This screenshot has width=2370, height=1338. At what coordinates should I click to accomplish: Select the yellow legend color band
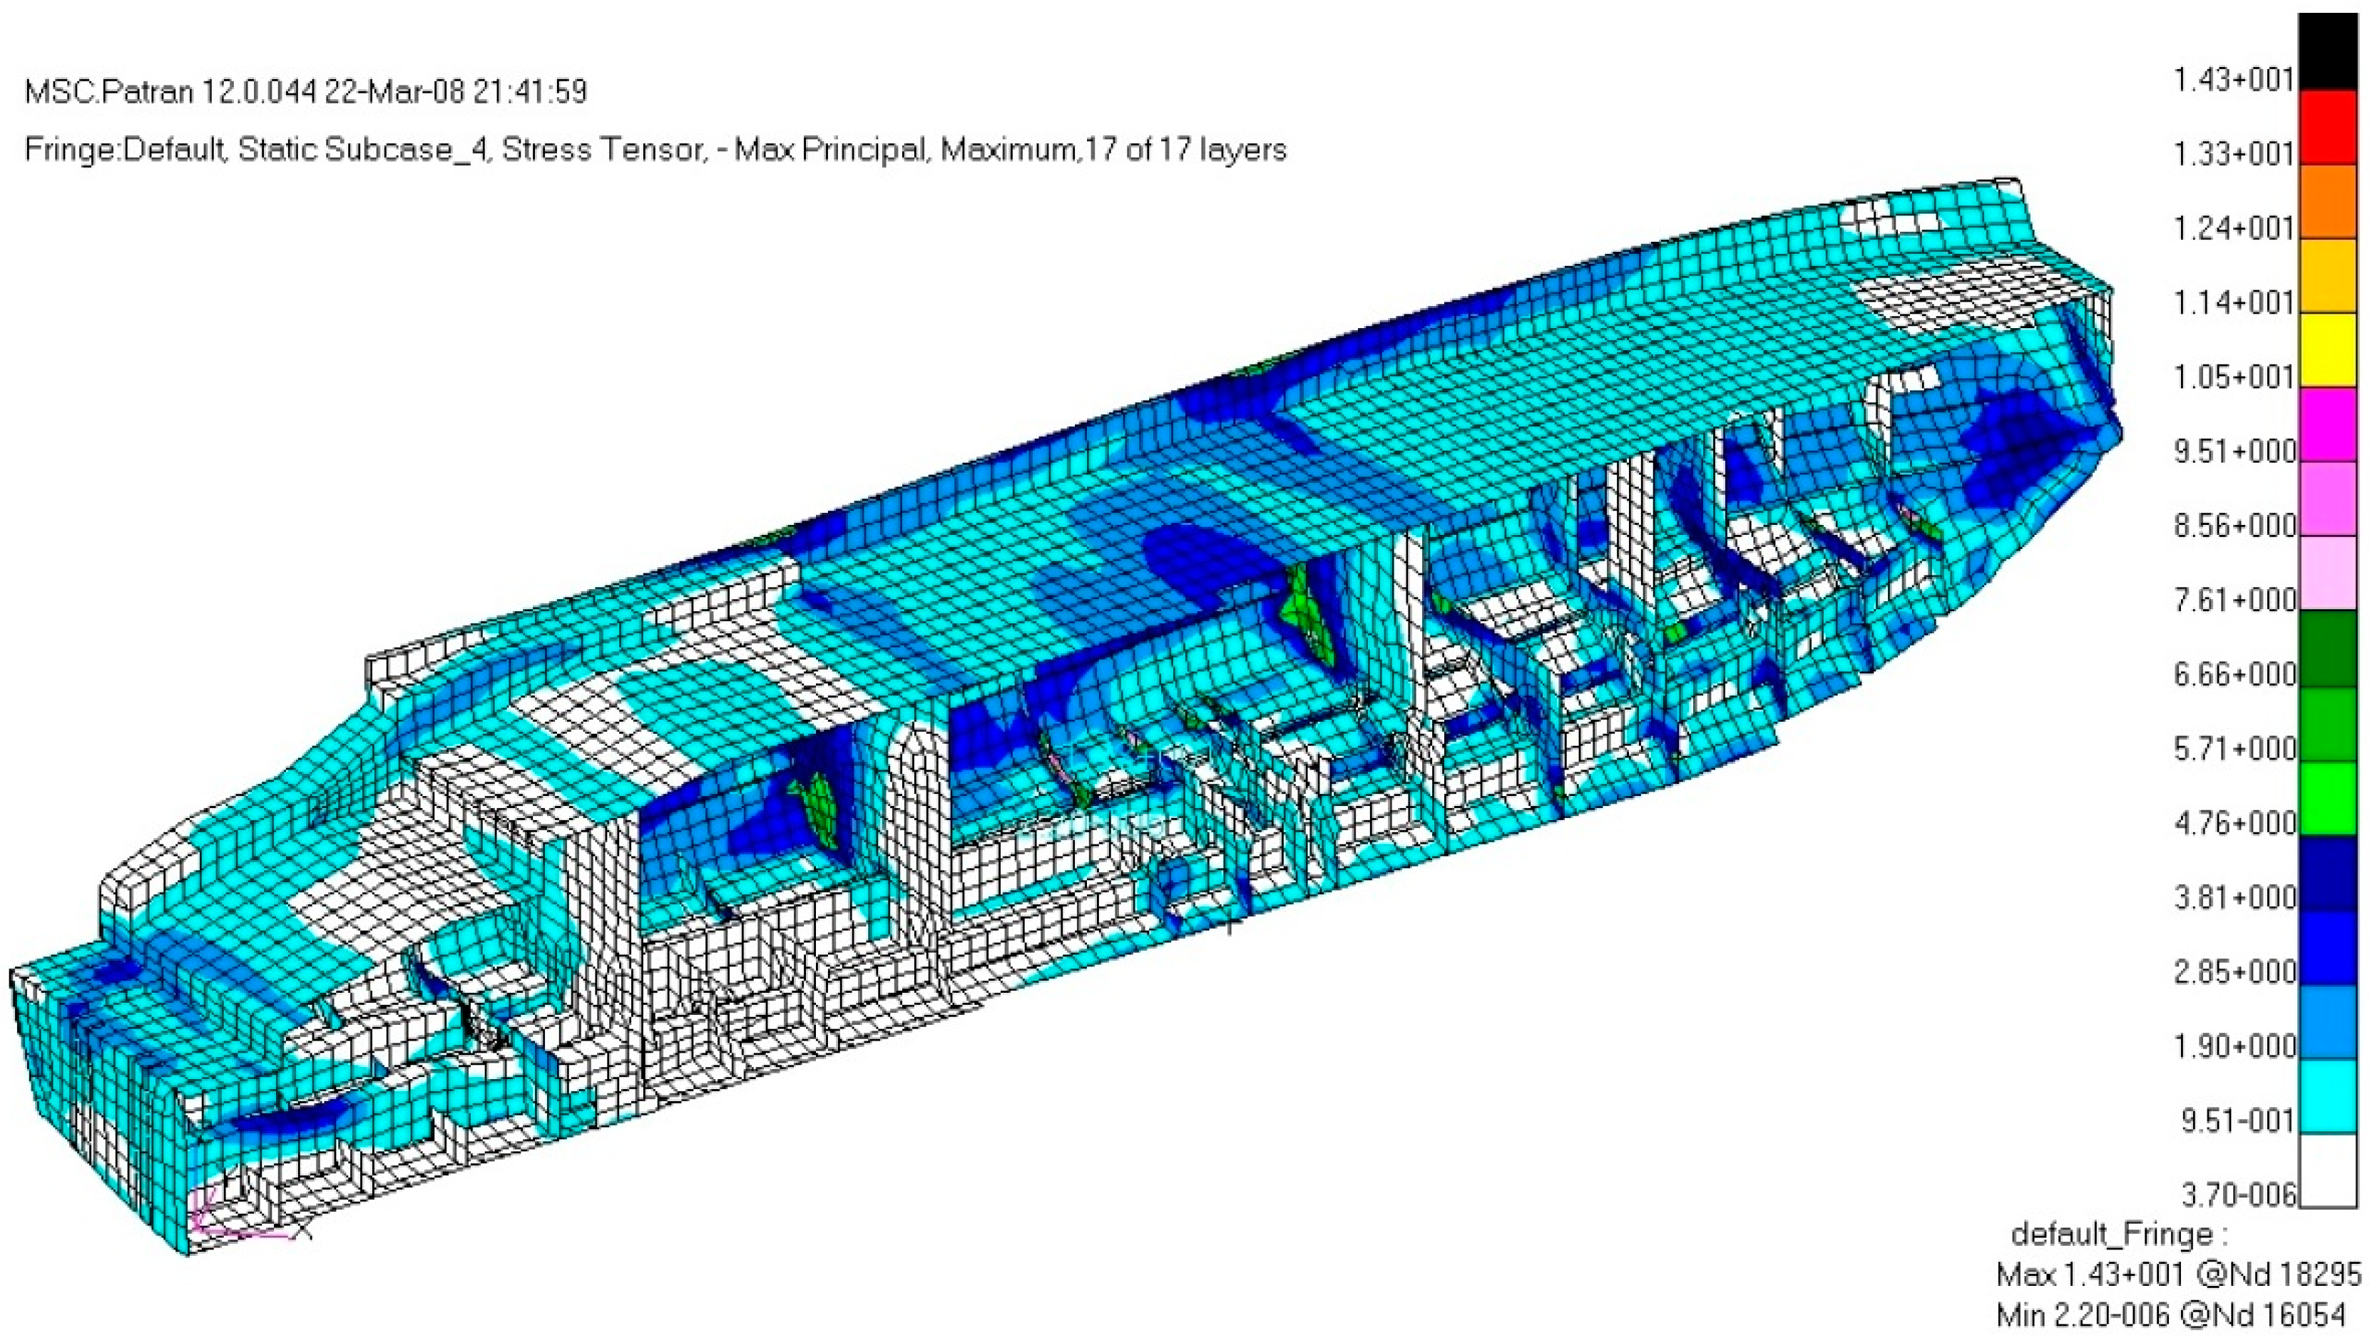[2328, 349]
